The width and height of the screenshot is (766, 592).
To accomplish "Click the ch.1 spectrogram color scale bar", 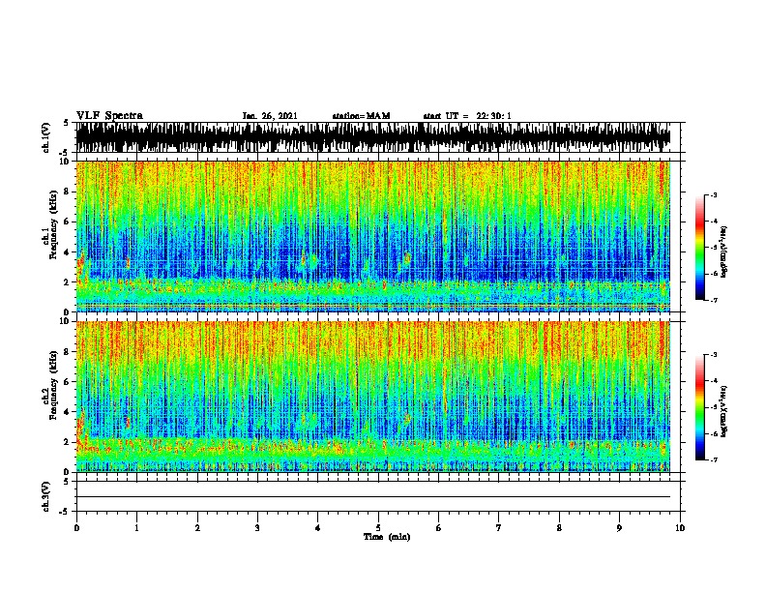I will click(699, 248).
